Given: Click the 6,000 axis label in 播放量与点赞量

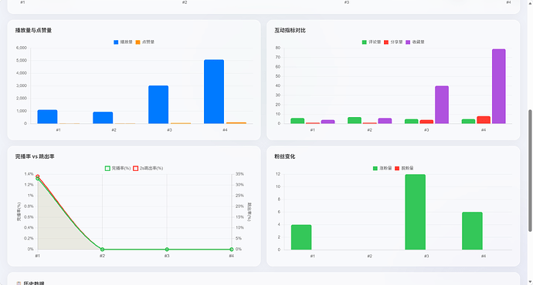Looking at the screenshot, I should [21, 48].
